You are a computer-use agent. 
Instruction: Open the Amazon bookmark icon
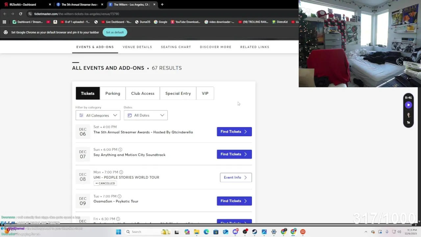pos(55,22)
